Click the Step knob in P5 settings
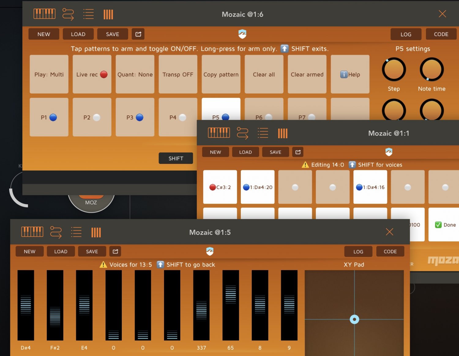 pyautogui.click(x=394, y=69)
